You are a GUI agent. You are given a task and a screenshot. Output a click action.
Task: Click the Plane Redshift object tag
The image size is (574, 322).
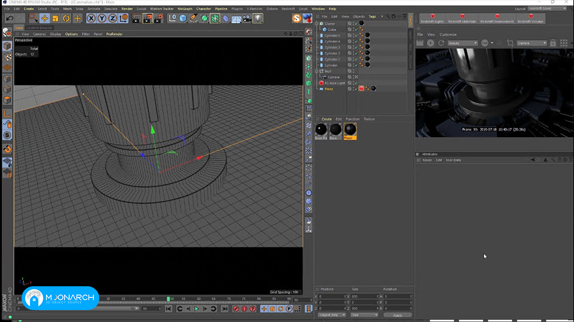click(x=361, y=89)
